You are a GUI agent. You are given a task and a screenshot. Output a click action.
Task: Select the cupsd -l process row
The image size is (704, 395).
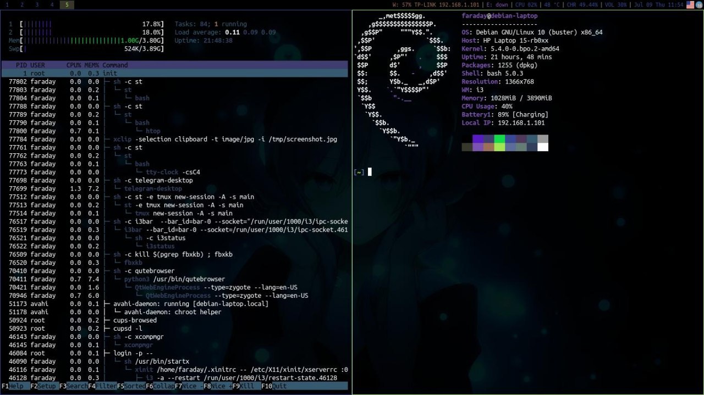click(x=175, y=329)
